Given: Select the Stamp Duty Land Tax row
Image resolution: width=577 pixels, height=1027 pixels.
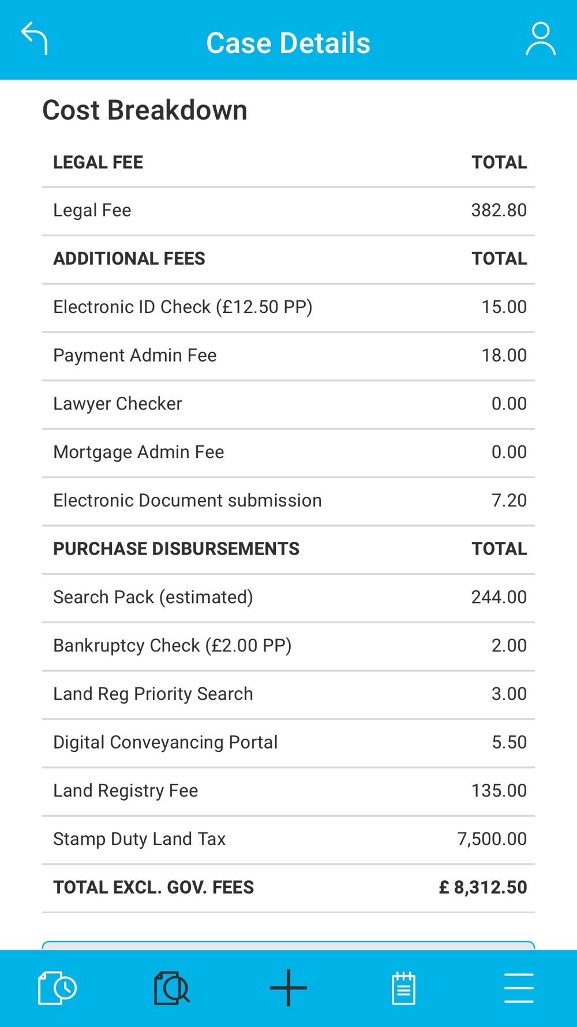Looking at the screenshot, I should point(288,840).
